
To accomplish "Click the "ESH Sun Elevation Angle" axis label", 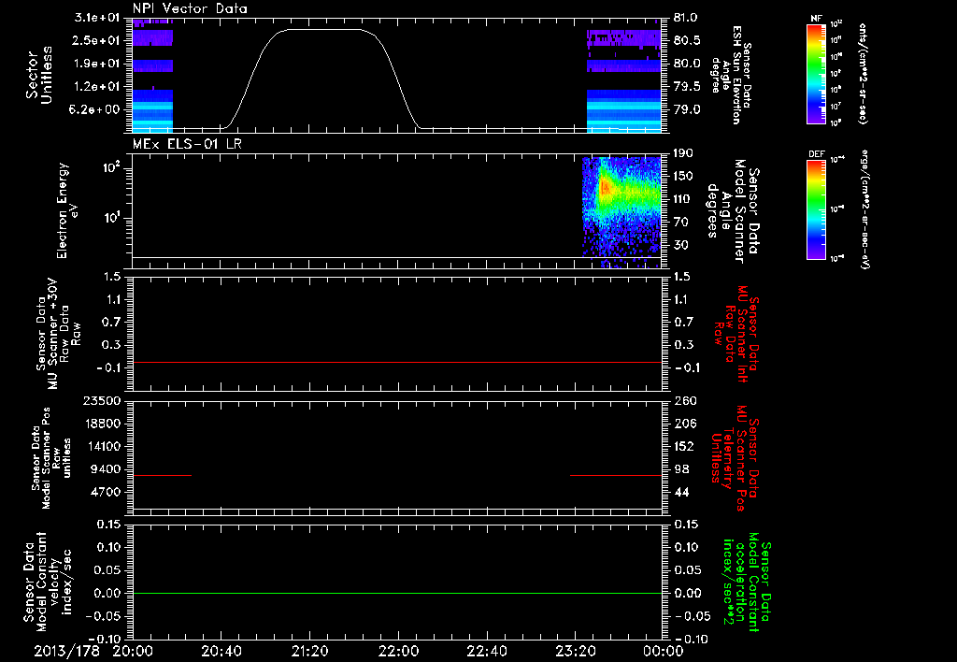I will [733, 75].
